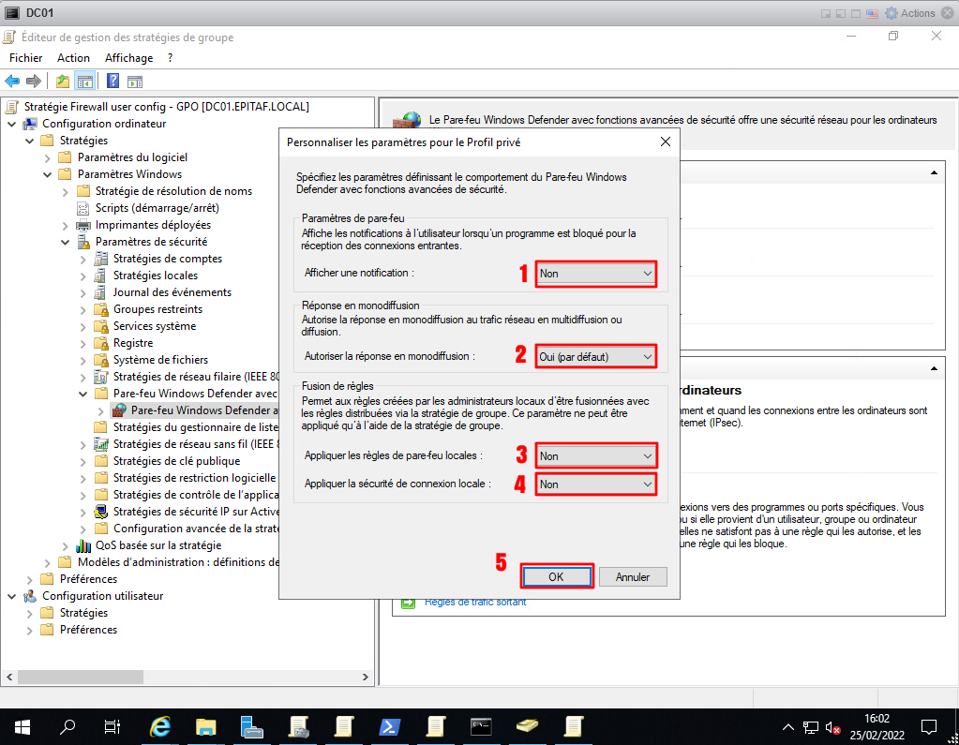This screenshot has width=959, height=745.
Task: Select 'Journal des événements' in the tree
Action: click(x=172, y=292)
